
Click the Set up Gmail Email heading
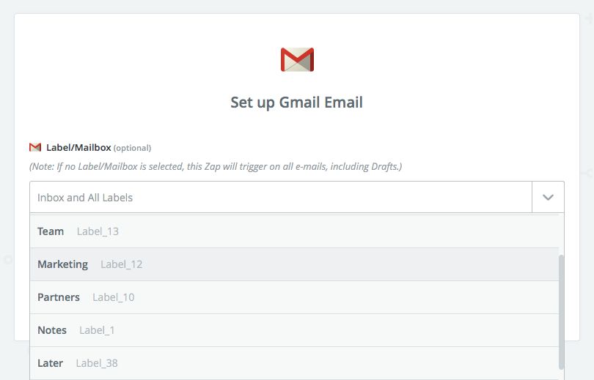296,103
